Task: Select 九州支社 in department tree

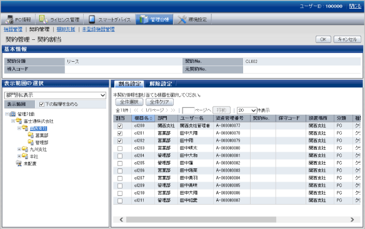Action: (x=38, y=150)
